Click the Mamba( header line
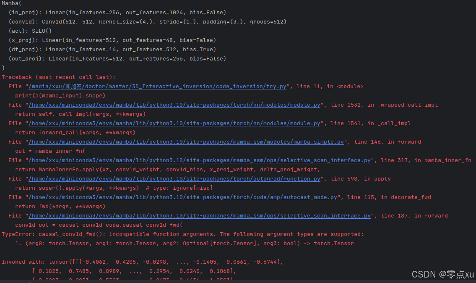Image resolution: width=476 pixels, height=283 pixels. tap(12, 3)
